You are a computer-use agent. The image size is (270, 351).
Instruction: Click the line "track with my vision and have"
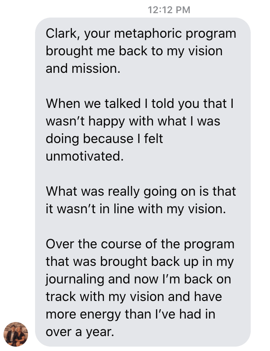(x=134, y=297)
